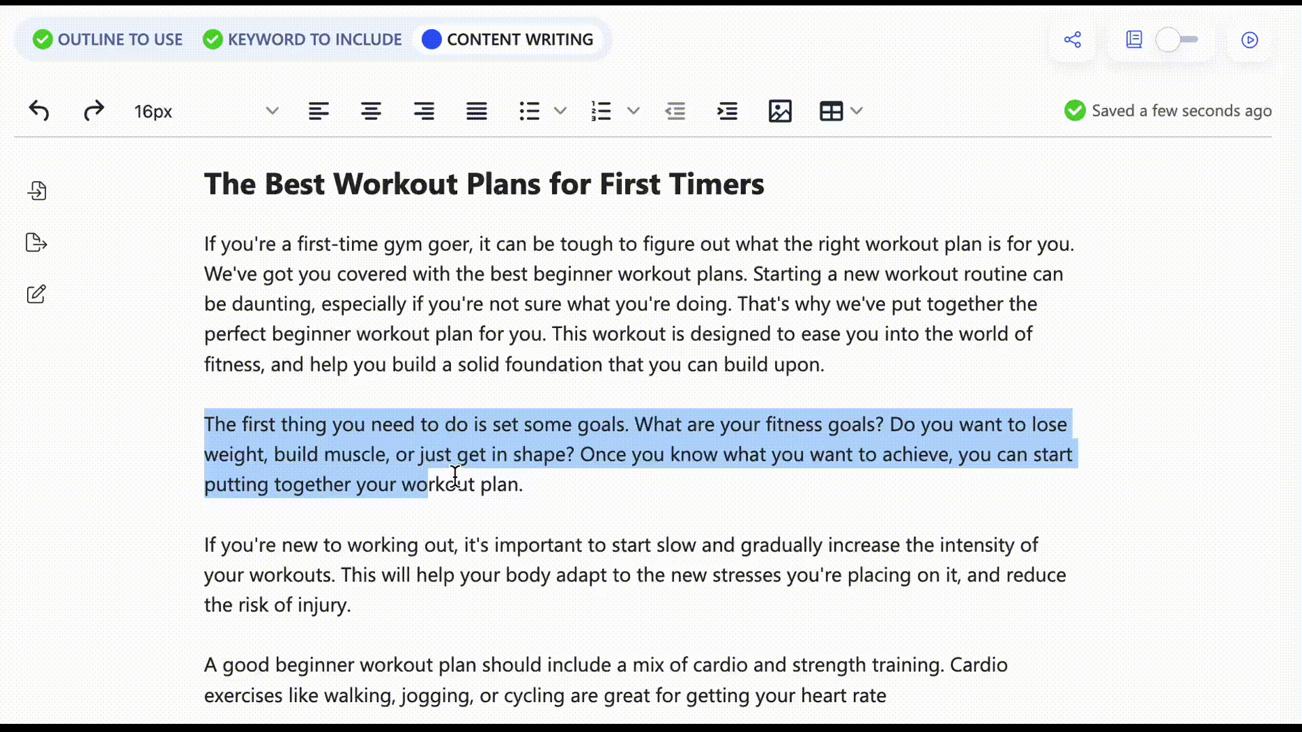The height and width of the screenshot is (732, 1302).
Task: Click the import document sidebar icon
Action: (37, 190)
